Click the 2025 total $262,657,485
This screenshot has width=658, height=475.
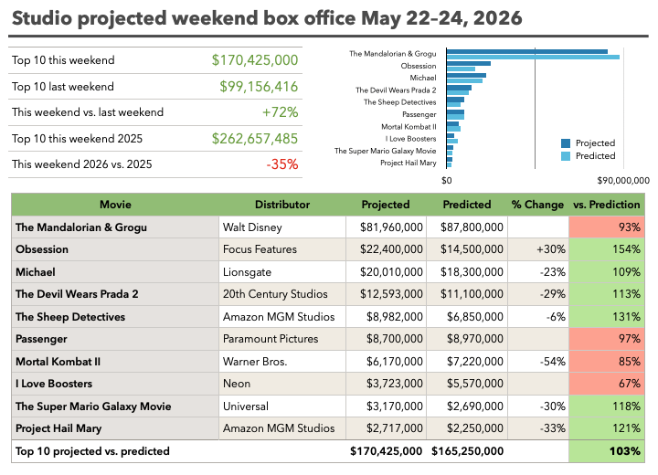click(x=255, y=139)
